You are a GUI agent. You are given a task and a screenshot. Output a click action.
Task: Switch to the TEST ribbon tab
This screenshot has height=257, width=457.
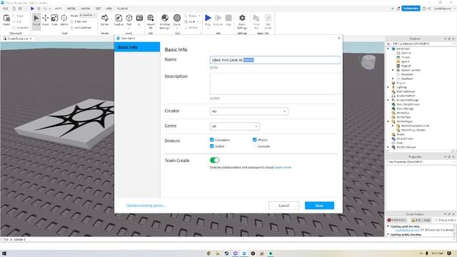[x=99, y=9]
